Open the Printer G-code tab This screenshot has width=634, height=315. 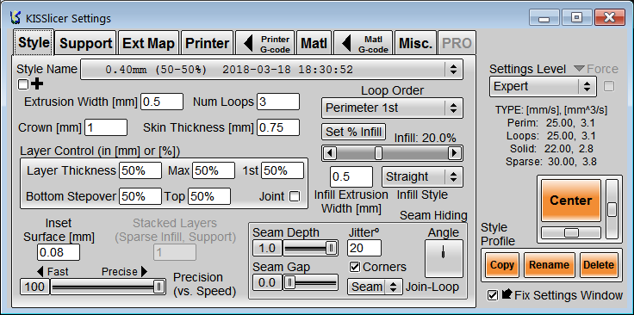point(265,43)
